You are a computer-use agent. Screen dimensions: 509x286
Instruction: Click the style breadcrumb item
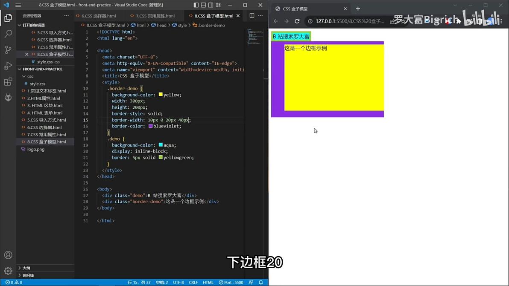click(179, 25)
